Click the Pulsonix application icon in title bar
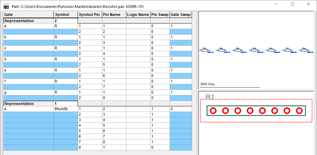 [6, 5]
